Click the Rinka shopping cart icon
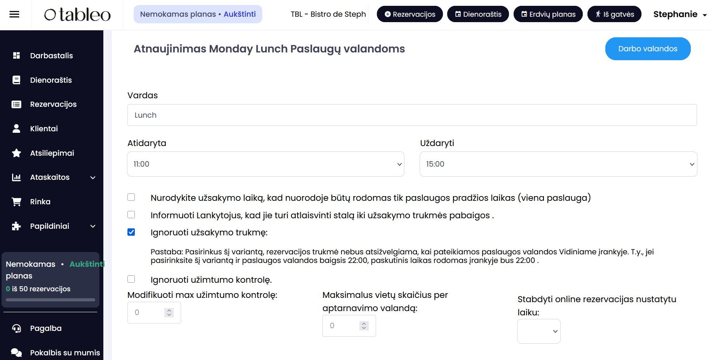The image size is (711, 360). coord(16,202)
